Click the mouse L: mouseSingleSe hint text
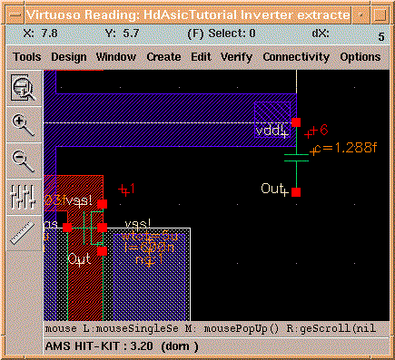The height and width of the screenshot is (360, 395). [x=112, y=328]
